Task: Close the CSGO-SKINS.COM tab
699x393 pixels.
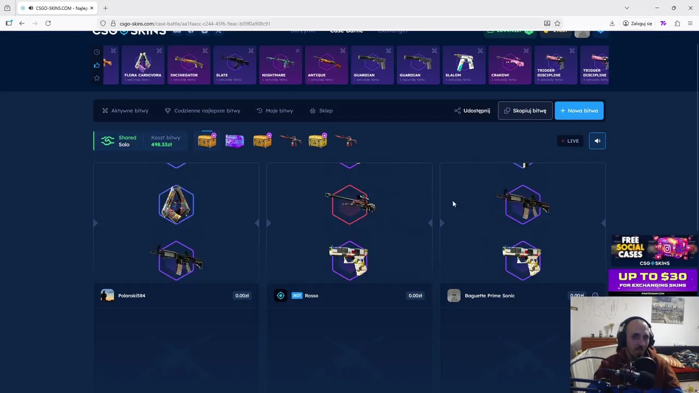Action: point(92,8)
